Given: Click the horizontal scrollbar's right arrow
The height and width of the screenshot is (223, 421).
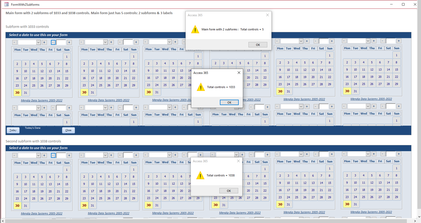Looking at the screenshot, I should tap(415, 221).
